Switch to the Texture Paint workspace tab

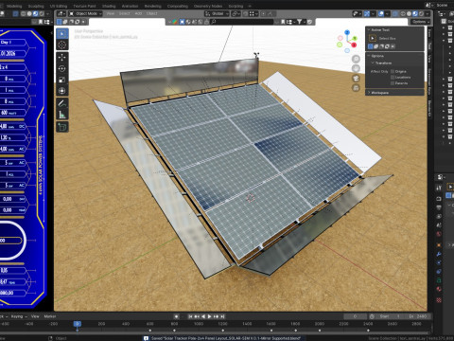[x=84, y=6]
